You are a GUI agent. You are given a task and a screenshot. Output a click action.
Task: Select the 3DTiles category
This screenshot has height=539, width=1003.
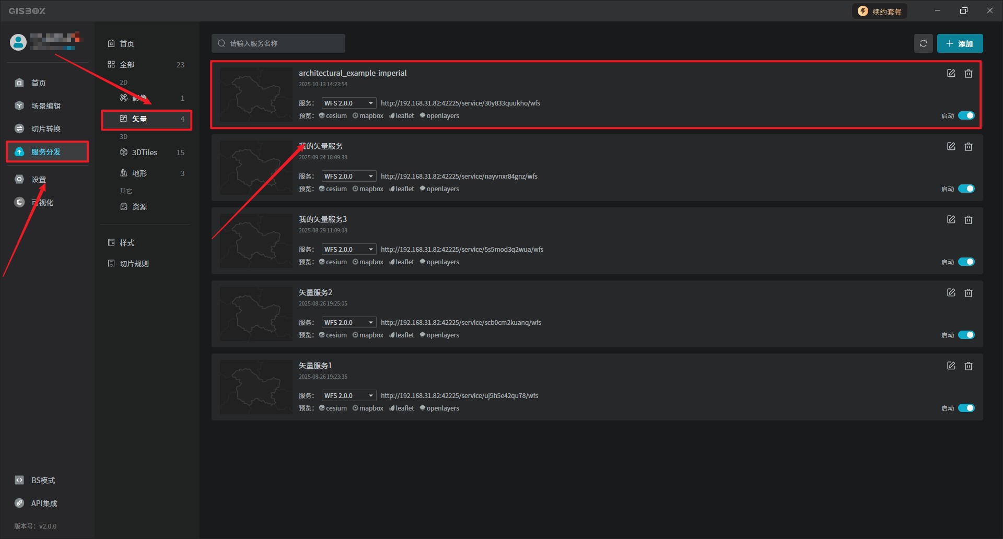point(145,153)
